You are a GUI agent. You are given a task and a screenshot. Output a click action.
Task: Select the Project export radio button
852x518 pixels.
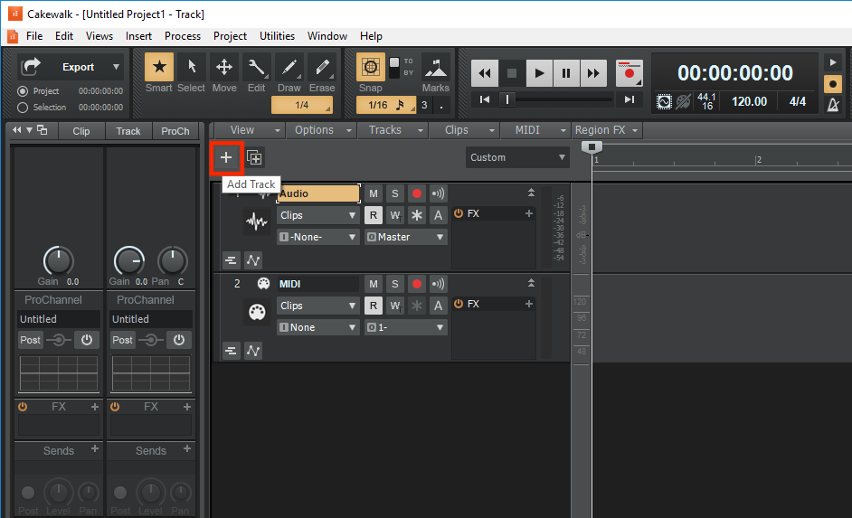click(x=23, y=91)
